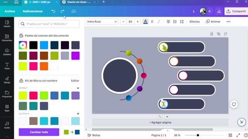Click the move handle below canvas

[167, 117]
